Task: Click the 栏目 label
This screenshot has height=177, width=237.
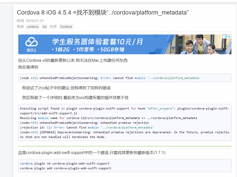Action: pyautogui.click(x=53, y=26)
